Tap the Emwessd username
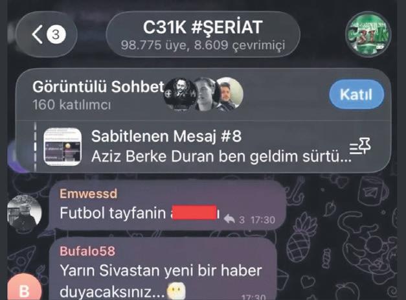This screenshot has height=300, width=406. tap(88, 194)
